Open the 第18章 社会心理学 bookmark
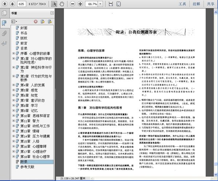This screenshot has width=218, height=181. click(x=35, y=157)
